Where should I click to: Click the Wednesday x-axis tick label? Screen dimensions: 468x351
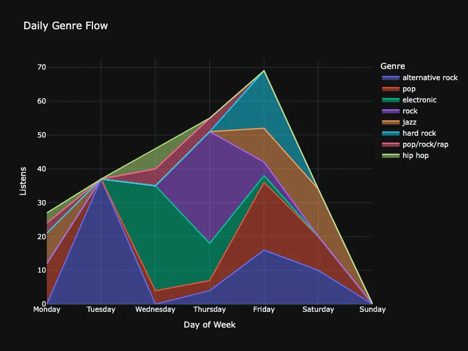(x=155, y=309)
